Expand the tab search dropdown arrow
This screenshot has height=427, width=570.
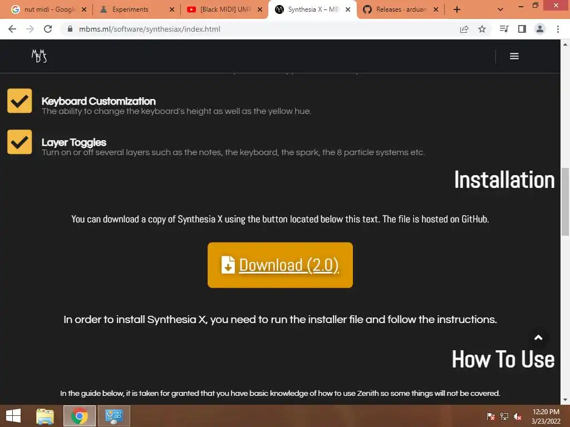click(500, 9)
